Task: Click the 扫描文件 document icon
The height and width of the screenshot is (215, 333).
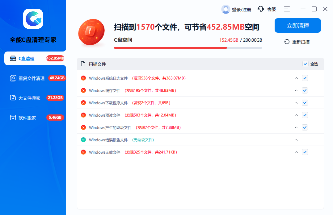Action: click(83, 64)
